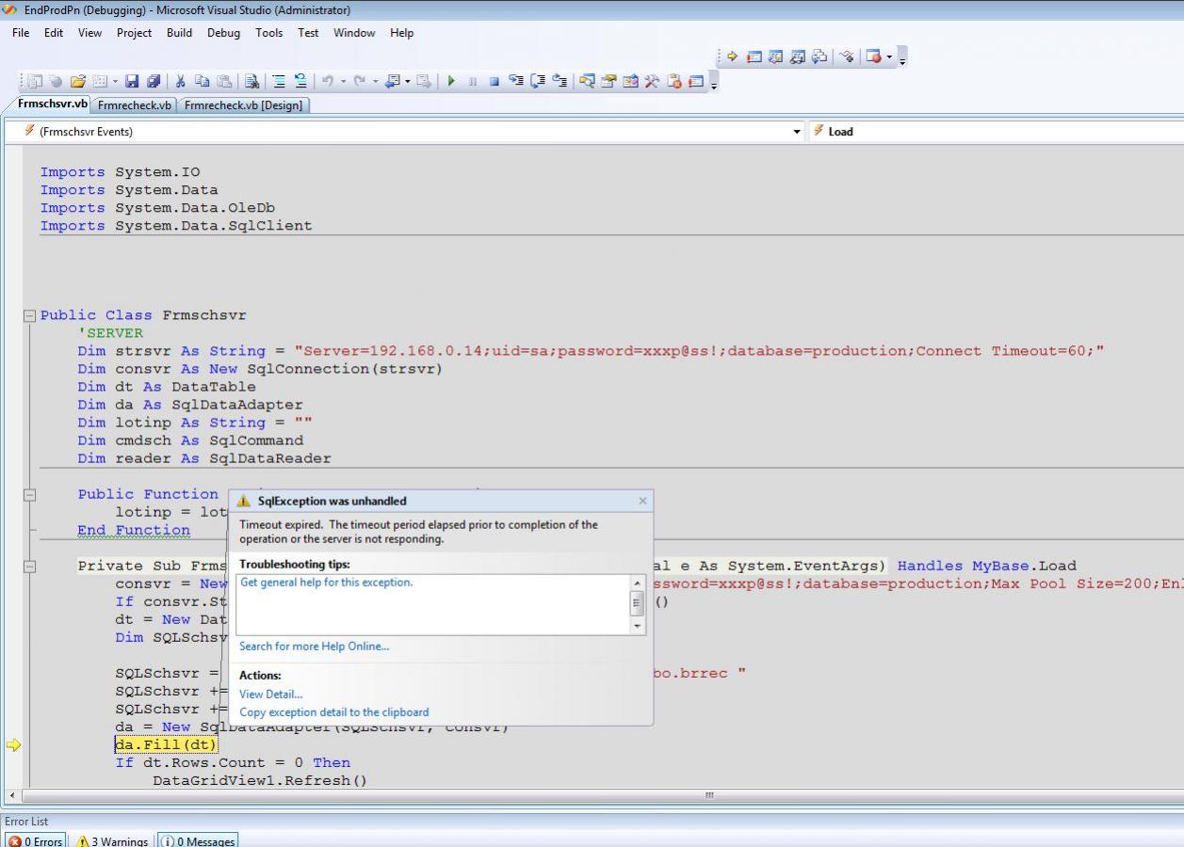Click the Cut scissors icon
The width and height of the screenshot is (1184, 847).
tap(180, 81)
